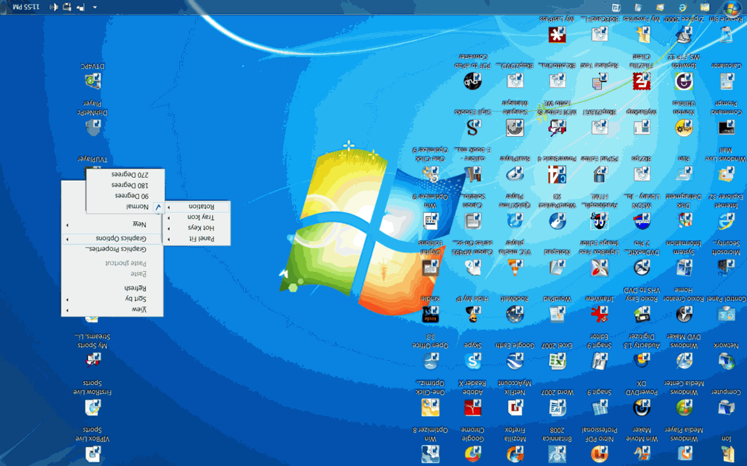747x466 pixels.
Task: Open Graphics Properties... from context menu
Action: (113, 249)
